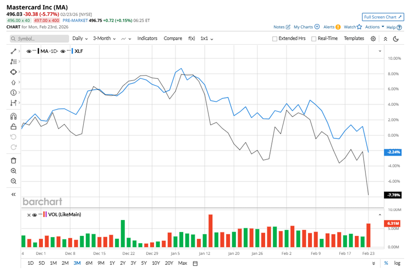Open the Daily frequency dropdown
This screenshot has width=408, height=272.
point(80,38)
